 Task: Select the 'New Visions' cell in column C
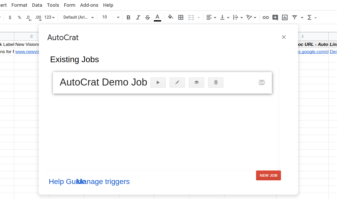point(26,44)
